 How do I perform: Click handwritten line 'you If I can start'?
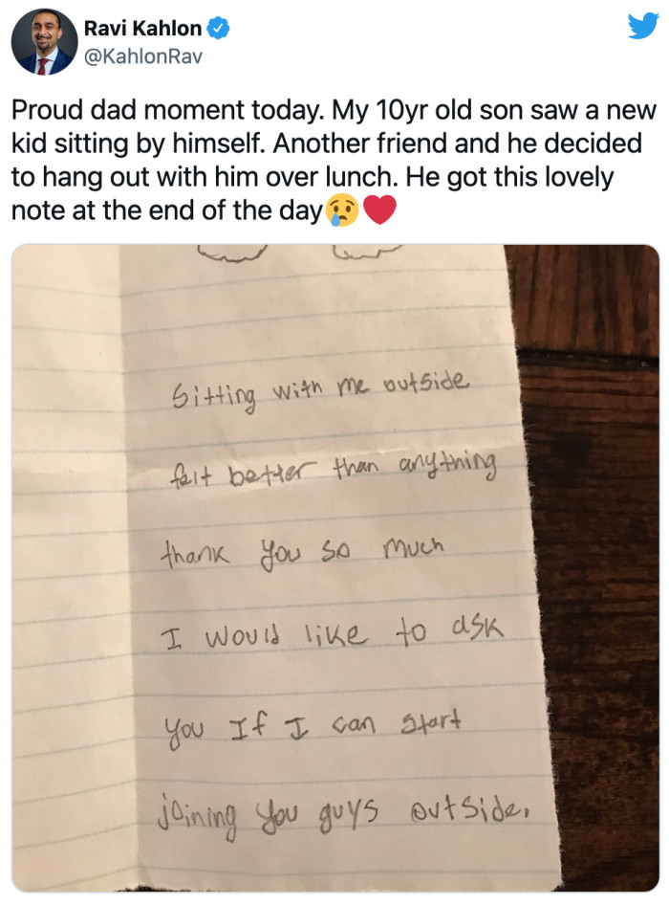313,727
